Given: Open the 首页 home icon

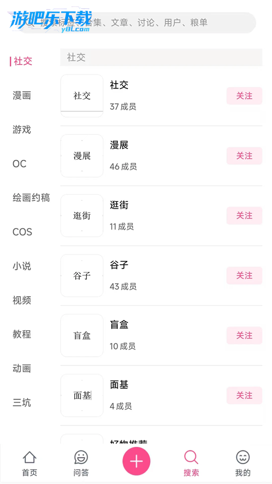Looking at the screenshot, I should [30, 457].
